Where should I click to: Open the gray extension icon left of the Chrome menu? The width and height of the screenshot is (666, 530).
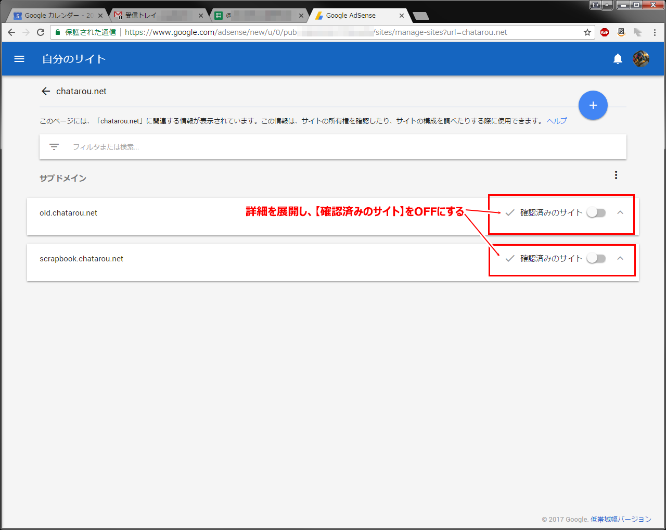click(x=638, y=32)
